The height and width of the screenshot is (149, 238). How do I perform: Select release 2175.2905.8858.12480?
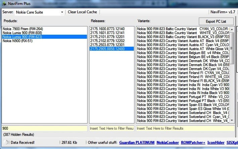pyautogui.click(x=112, y=49)
